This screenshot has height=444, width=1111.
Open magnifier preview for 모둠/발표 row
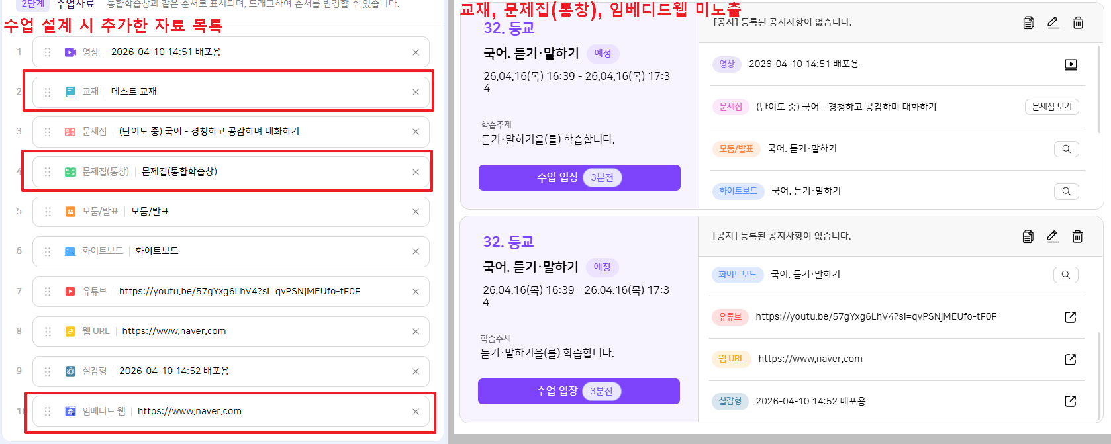[1066, 149]
